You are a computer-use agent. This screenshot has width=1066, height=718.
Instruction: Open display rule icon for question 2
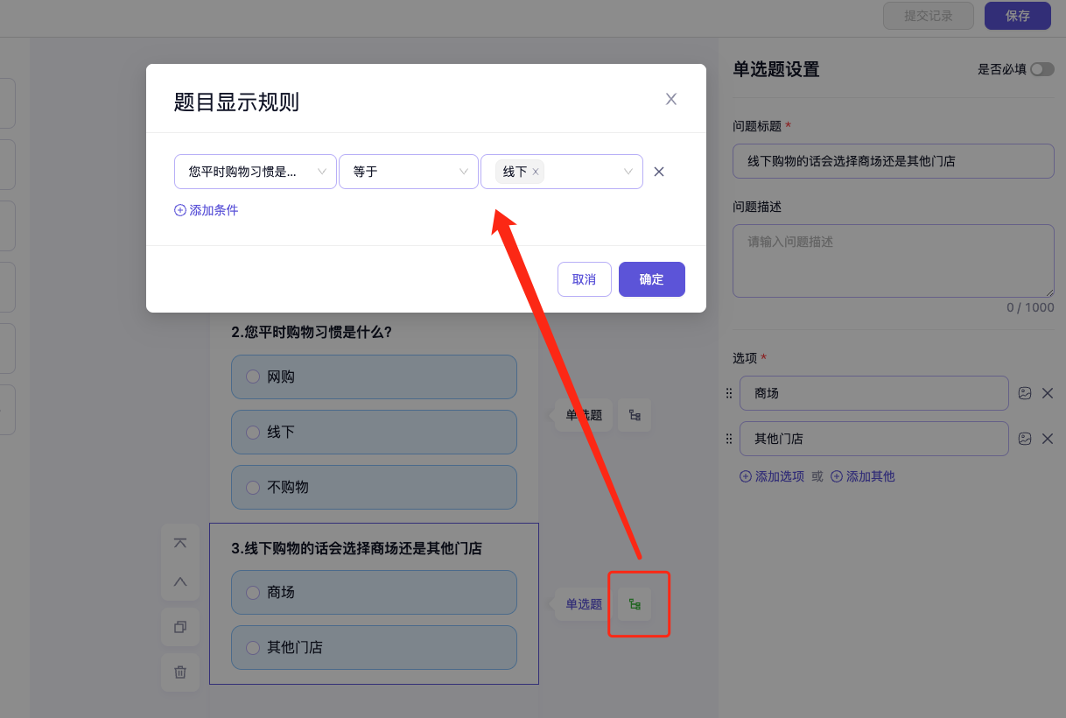pos(635,415)
